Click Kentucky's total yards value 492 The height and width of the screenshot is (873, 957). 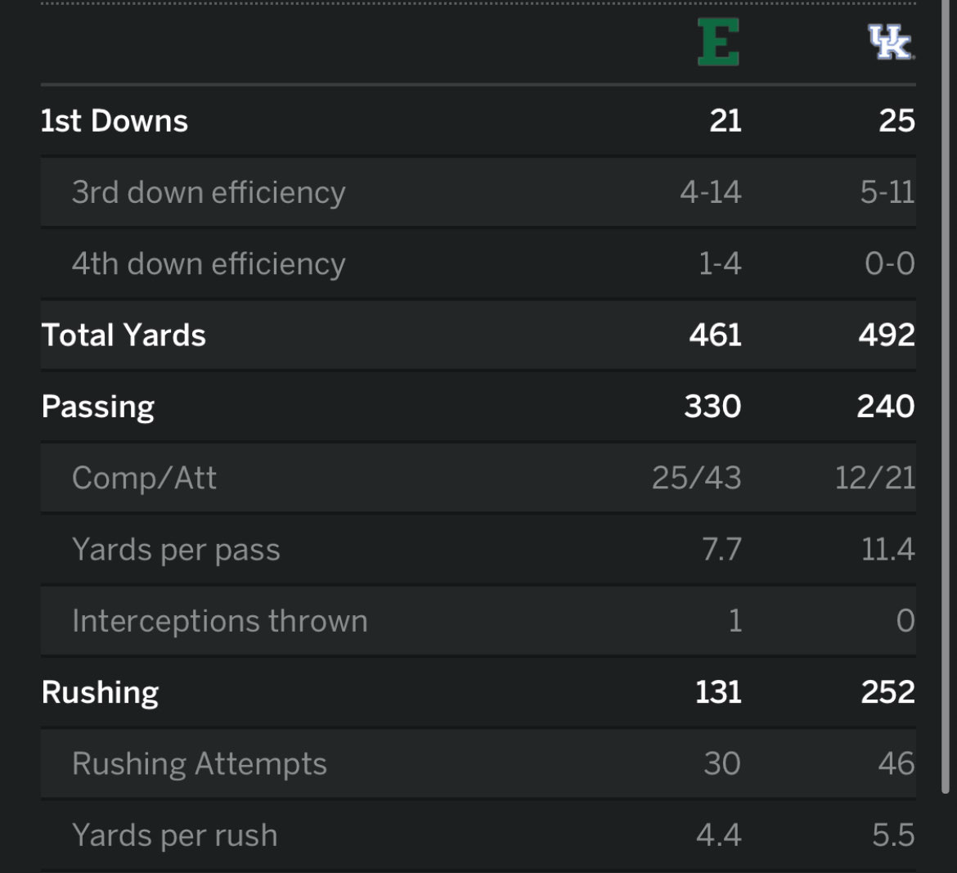tap(886, 335)
